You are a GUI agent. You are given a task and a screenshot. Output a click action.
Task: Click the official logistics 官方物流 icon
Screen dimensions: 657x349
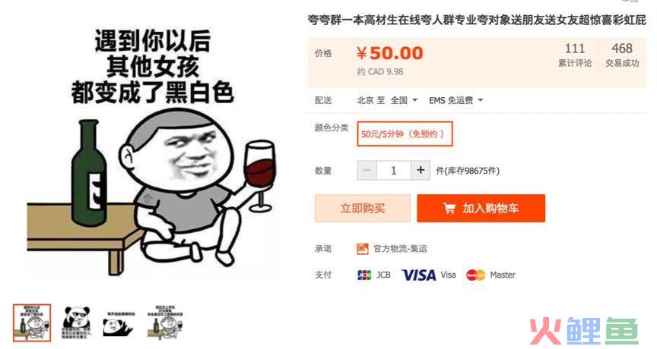click(363, 249)
